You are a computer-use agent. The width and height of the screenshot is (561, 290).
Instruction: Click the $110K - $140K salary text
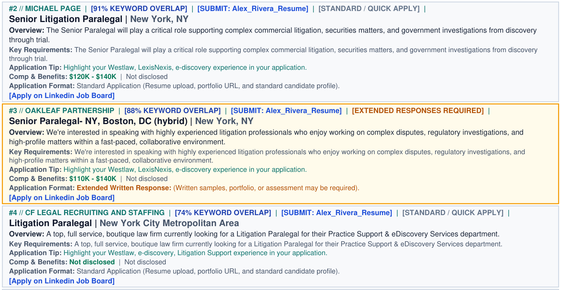pos(93,179)
